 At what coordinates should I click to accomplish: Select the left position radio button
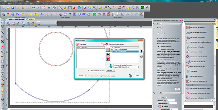point(159,33)
